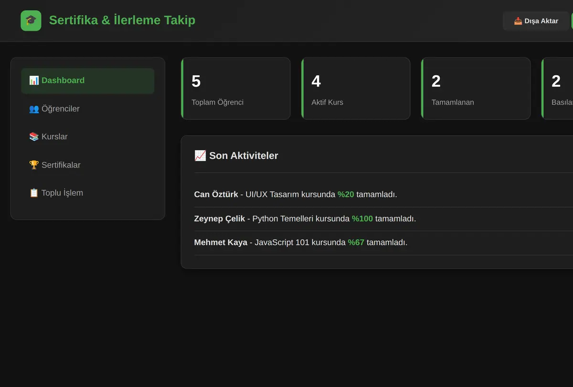Click the Dashboard bar chart icon
Image resolution: width=573 pixels, height=387 pixels.
34,80
